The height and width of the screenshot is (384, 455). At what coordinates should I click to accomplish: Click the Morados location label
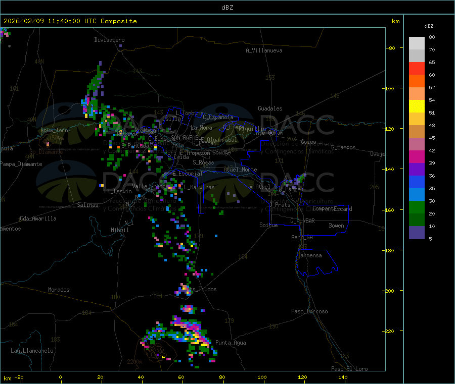click(x=59, y=290)
